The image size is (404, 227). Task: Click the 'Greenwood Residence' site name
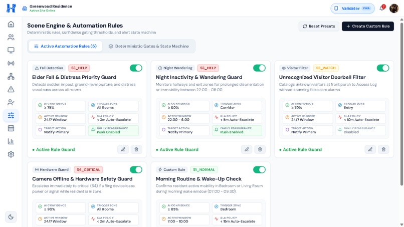[51, 7]
